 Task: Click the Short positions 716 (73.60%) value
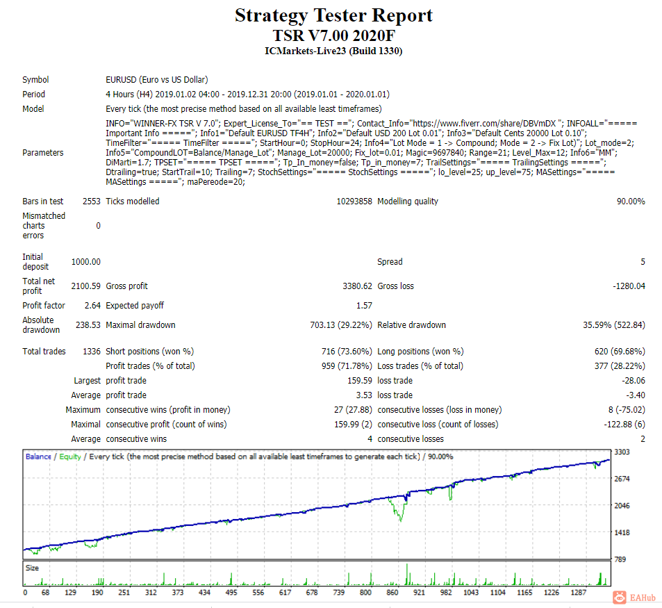coord(347,352)
